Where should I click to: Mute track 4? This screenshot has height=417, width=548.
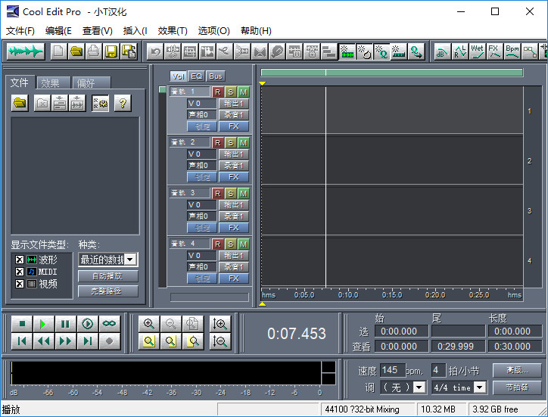243,244
